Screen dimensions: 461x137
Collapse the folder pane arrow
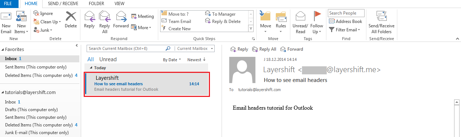click(76, 45)
